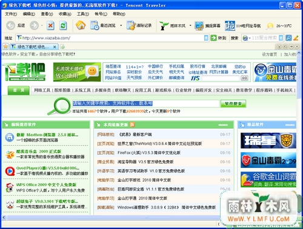The width and height of the screenshot is (303, 229).
Task: Open 编辑 menu
Action: (x=29, y=14)
